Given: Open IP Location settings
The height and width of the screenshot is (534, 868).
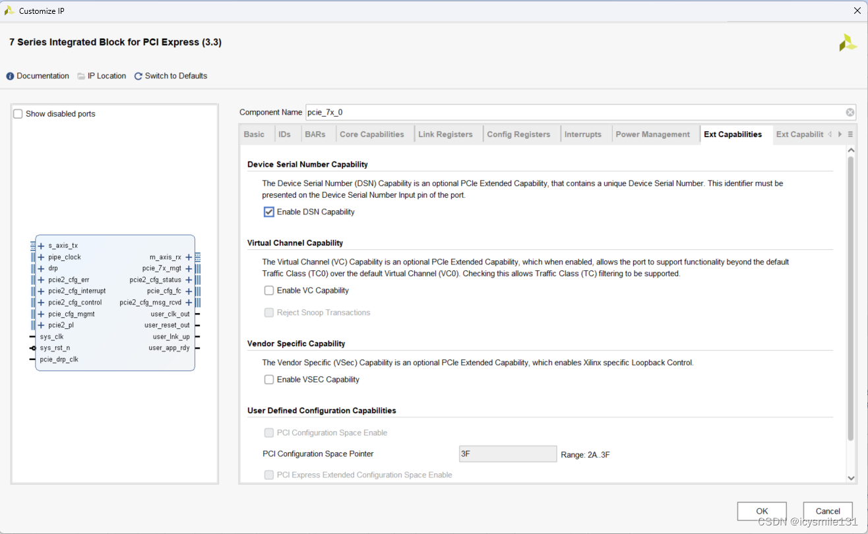Looking at the screenshot, I should click(107, 76).
